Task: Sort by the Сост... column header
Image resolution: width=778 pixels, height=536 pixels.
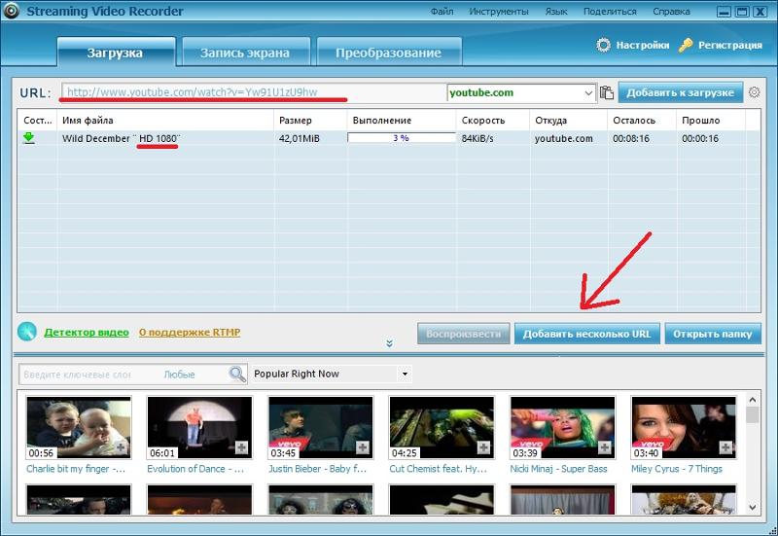Action: [38, 120]
